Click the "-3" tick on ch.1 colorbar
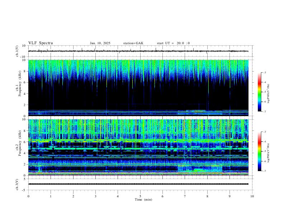This screenshot has height=220, width=284. tap(264, 72)
